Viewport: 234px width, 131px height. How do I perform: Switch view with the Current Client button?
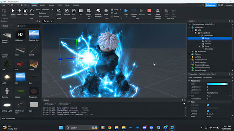tap(134, 13)
